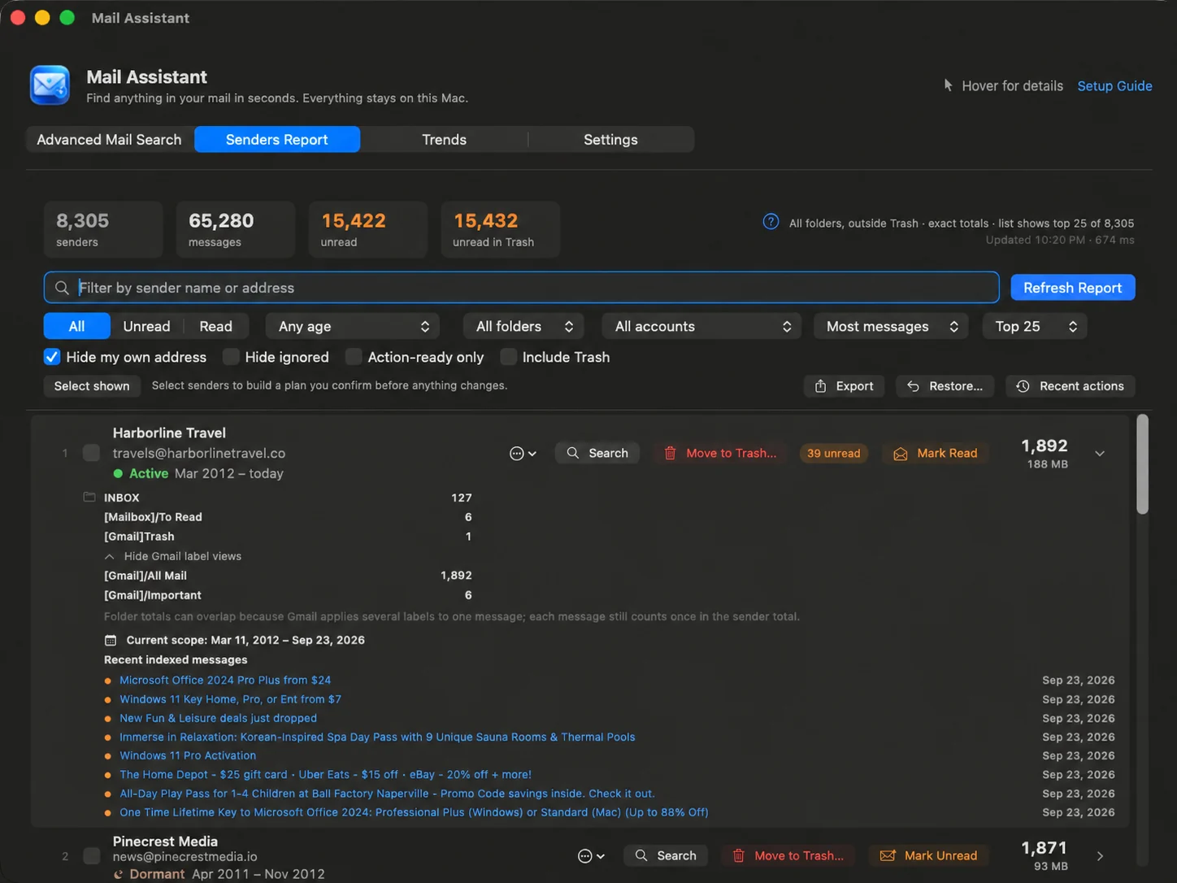The height and width of the screenshot is (883, 1177).
Task: Click the green Active status dot
Action: point(118,473)
